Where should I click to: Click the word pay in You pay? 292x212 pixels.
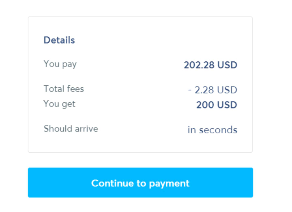pos(69,64)
